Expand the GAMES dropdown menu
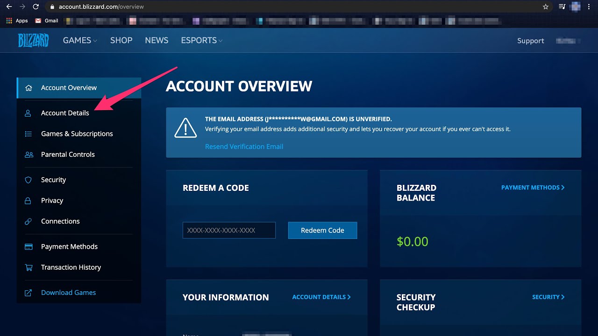Viewport: 598px width, 336px height. point(80,41)
